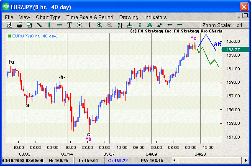Close the EUR/JPY chart window
Viewport: 251px width, 166px height.
coord(244,7)
